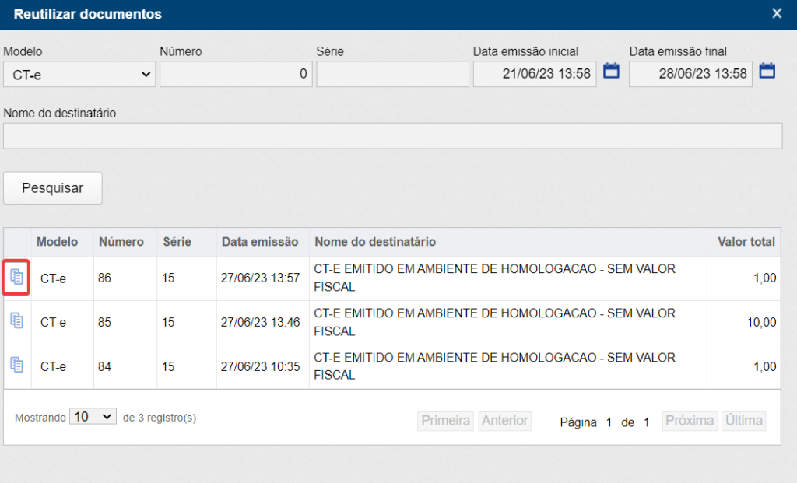Open calendar for Data emissão inicial
Screen dimensions: 797x483
click(x=611, y=72)
